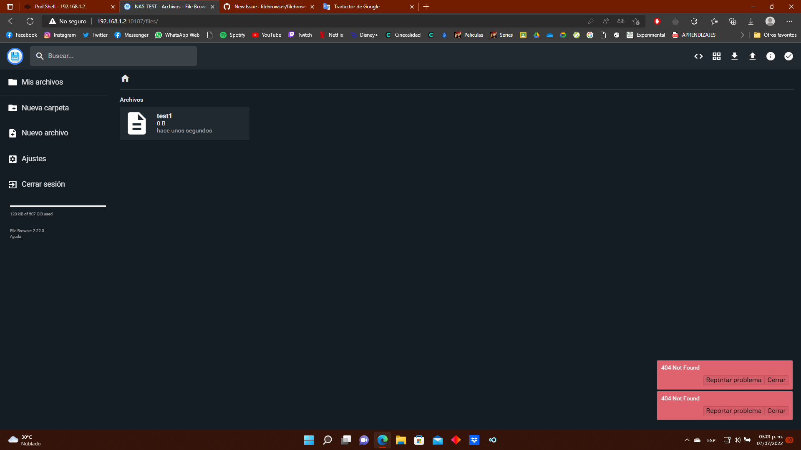Viewport: 801px width, 450px height.
Task: Switch to raw code view icon
Action: [x=698, y=56]
